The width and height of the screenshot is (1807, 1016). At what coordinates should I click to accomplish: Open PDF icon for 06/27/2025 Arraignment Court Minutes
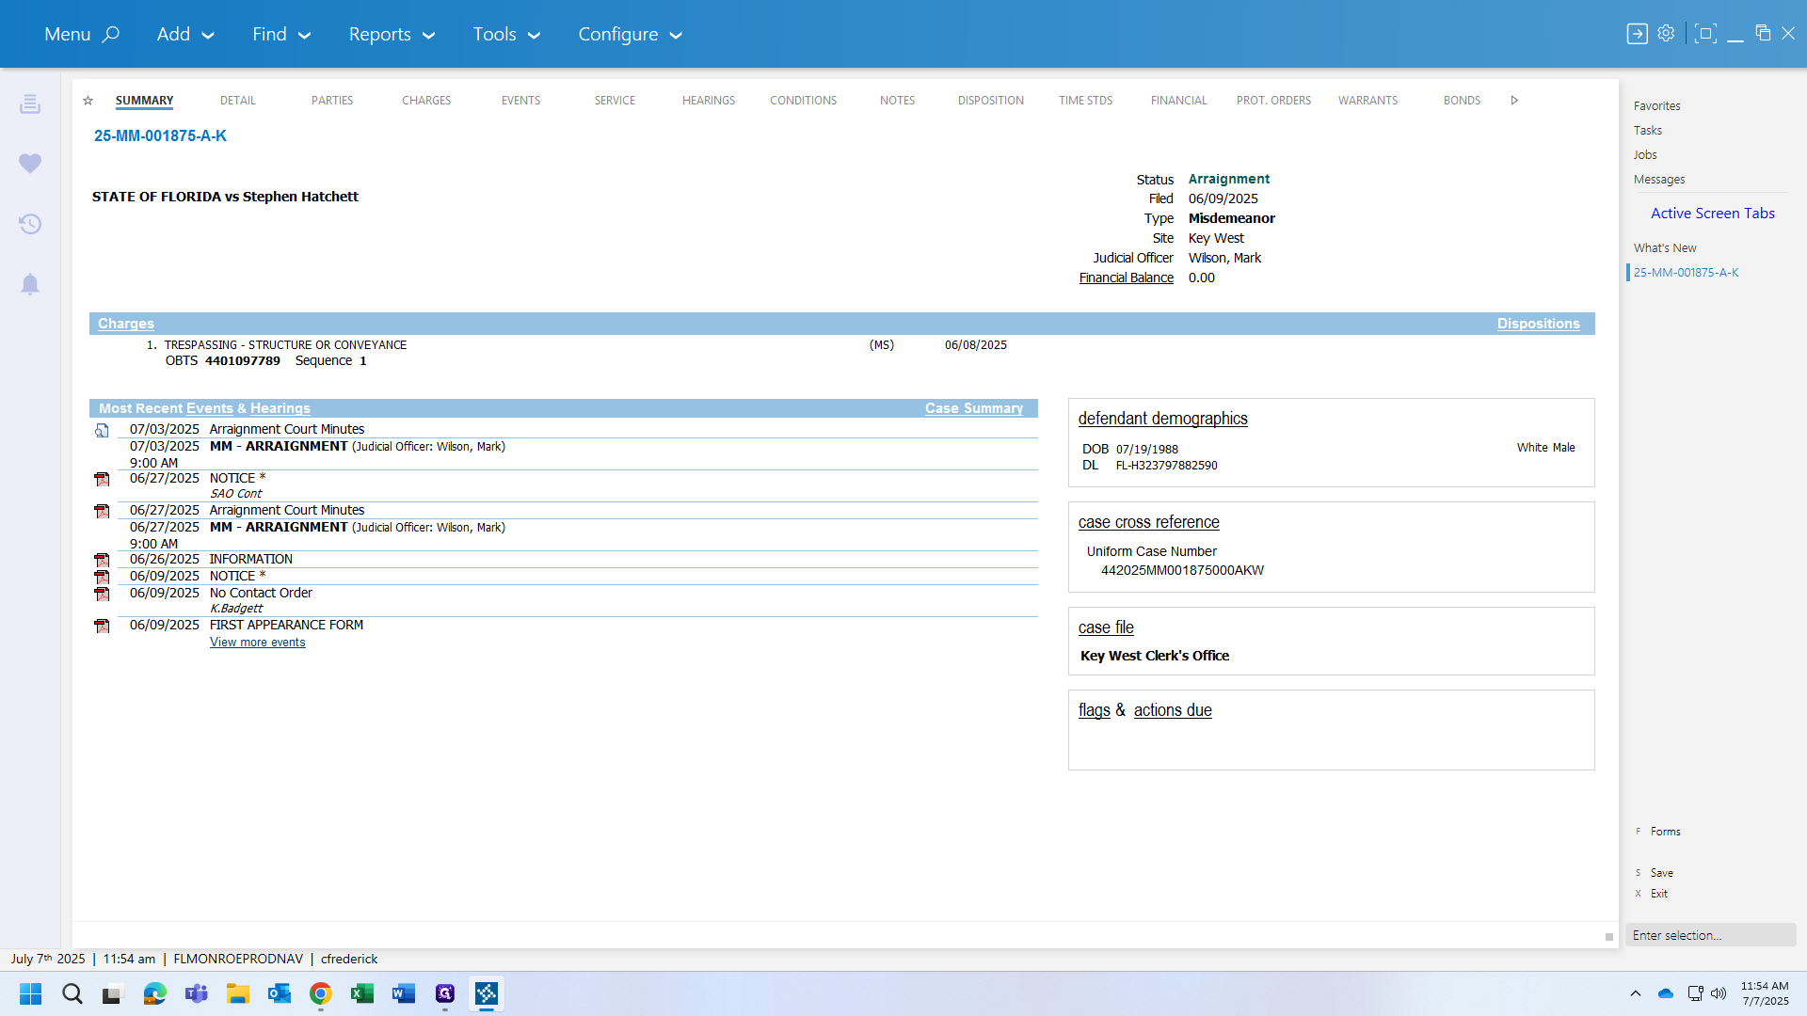click(102, 512)
